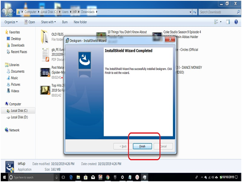Click Downloads in address breadcrumb
242x182 pixels.
click(88, 12)
